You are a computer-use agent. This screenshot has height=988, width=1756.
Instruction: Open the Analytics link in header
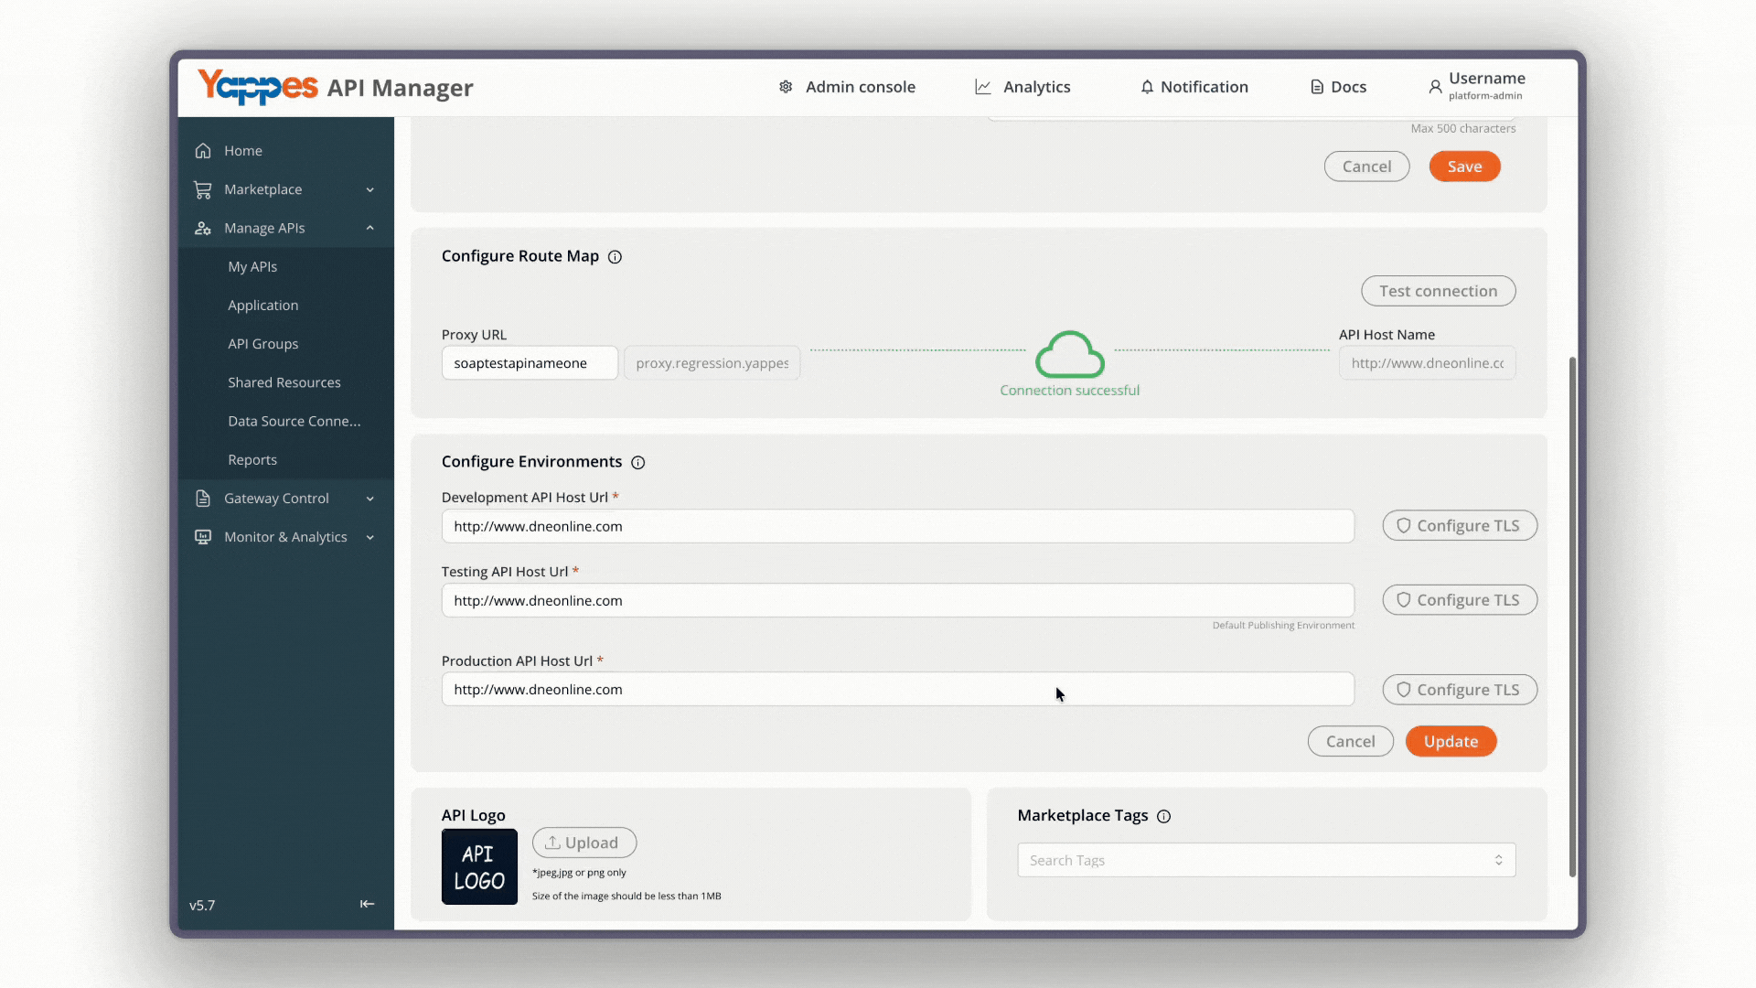coord(1036,87)
